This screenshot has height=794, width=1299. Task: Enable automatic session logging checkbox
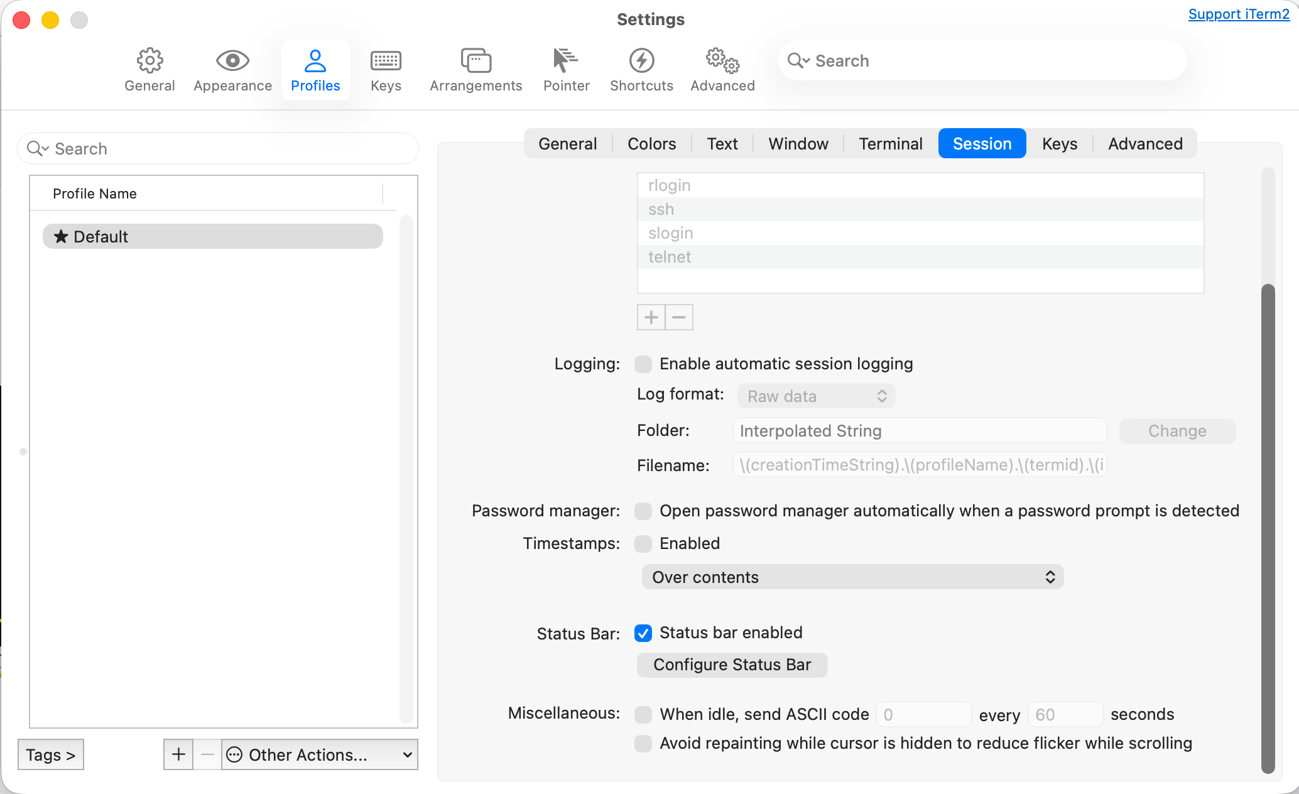click(643, 364)
